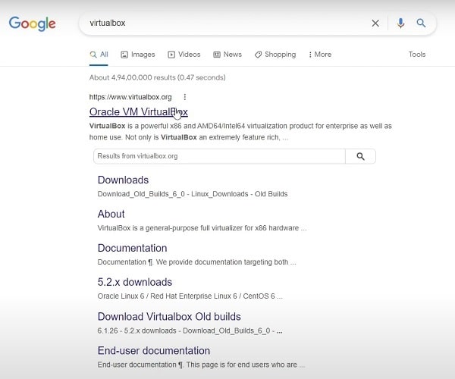Viewport: 455px width, 379px height.
Task: Open the three-dot menu beside virtualbox.org URL
Action: pyautogui.click(x=185, y=97)
